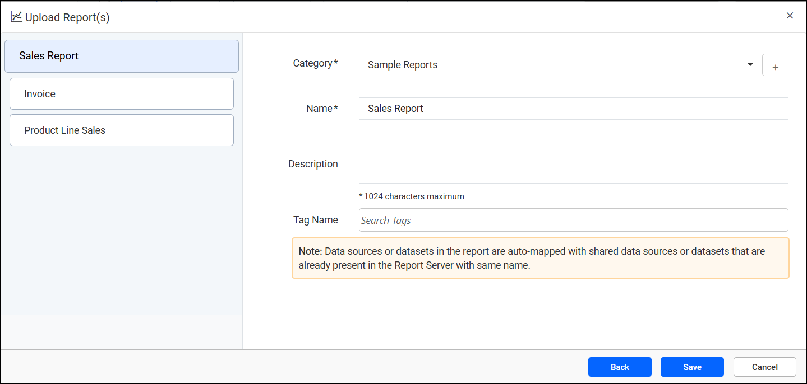The image size is (807, 384).
Task: Select the Product Line Sales report
Action: pos(121,130)
